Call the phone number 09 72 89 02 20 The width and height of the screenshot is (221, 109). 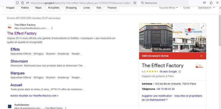click(166, 89)
